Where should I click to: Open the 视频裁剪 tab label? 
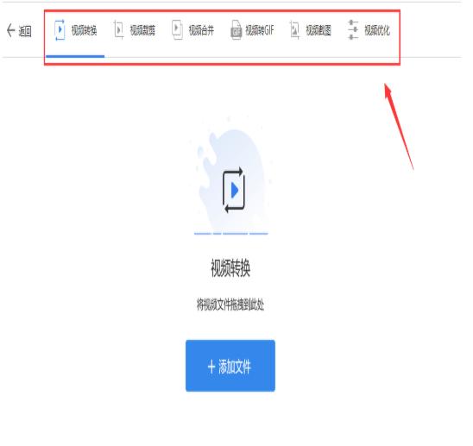142,30
